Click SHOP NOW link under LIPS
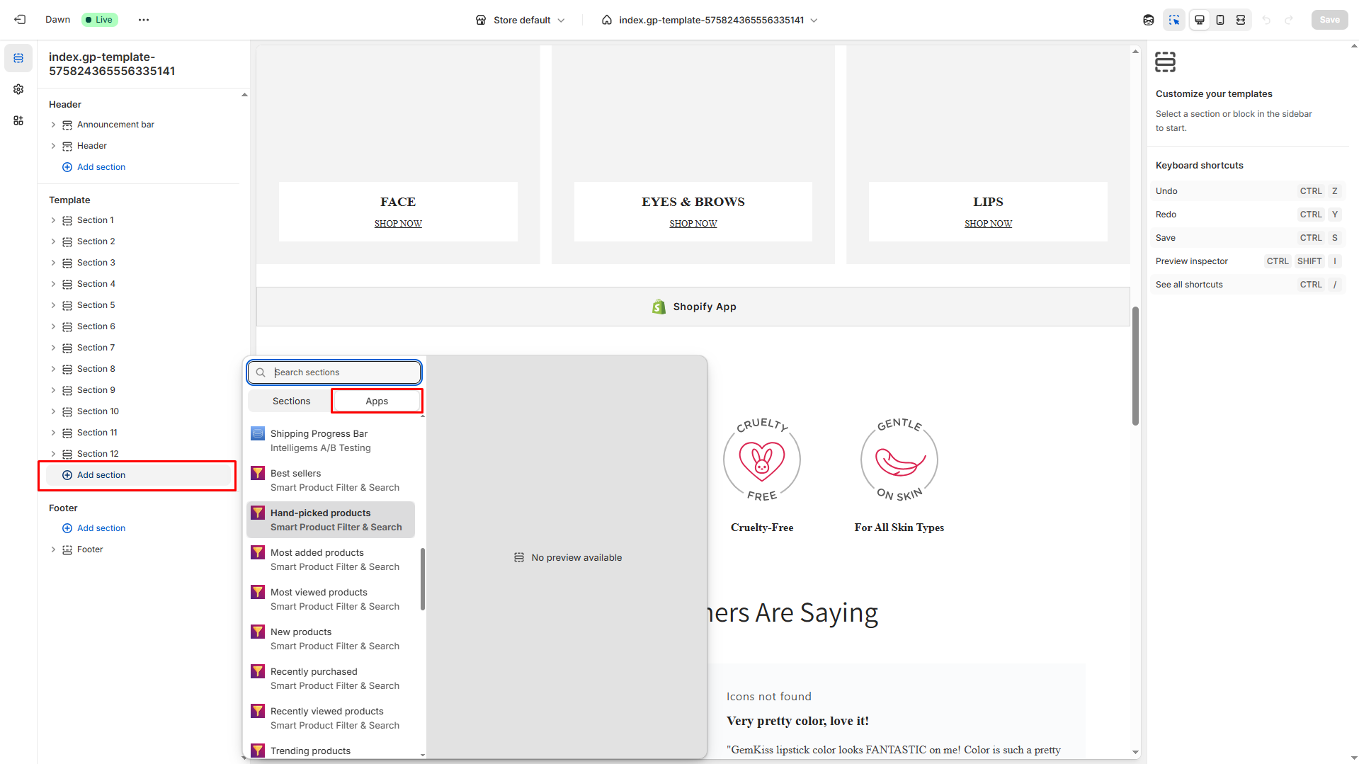This screenshot has width=1359, height=764. pyautogui.click(x=988, y=224)
